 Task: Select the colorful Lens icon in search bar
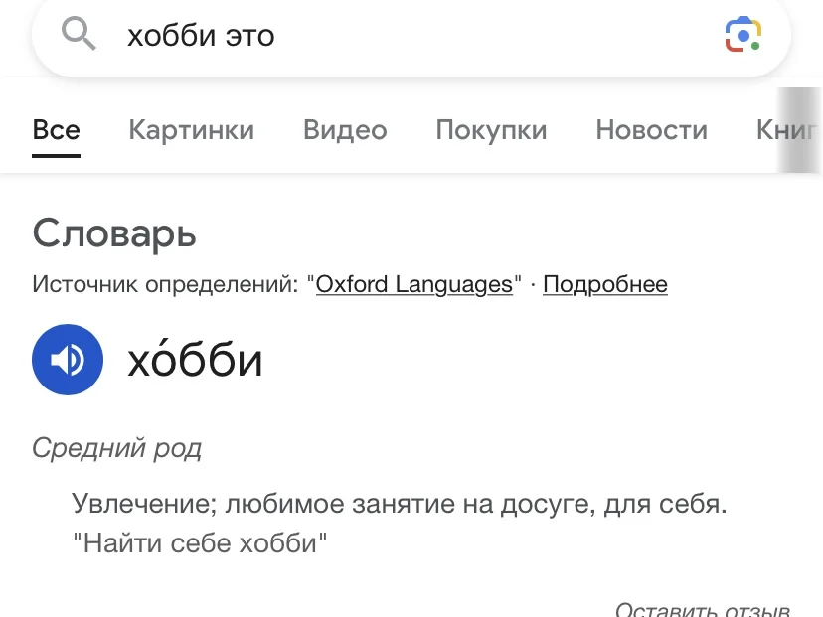point(742,34)
